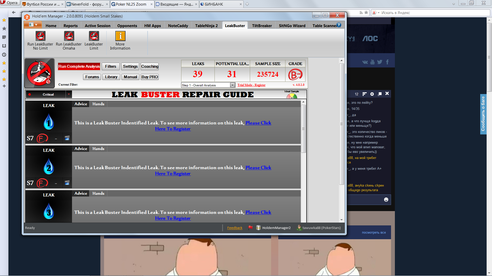Expand the Critical severity dropdown arrow
The image size is (492, 276).
(69, 95)
